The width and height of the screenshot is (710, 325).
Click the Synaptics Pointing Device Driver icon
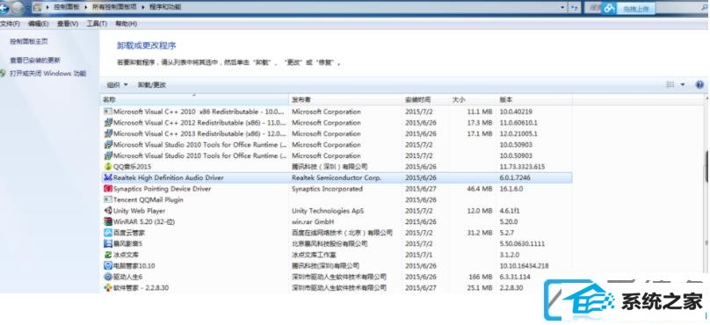click(108, 189)
